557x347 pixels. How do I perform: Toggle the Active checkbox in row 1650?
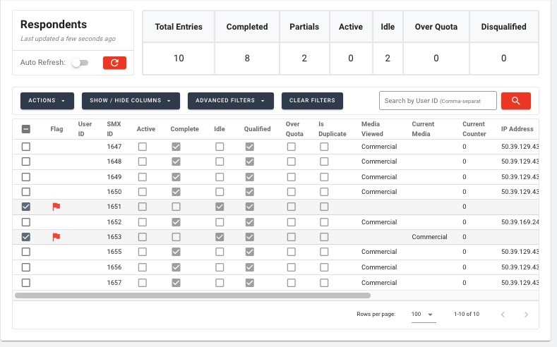pos(143,192)
